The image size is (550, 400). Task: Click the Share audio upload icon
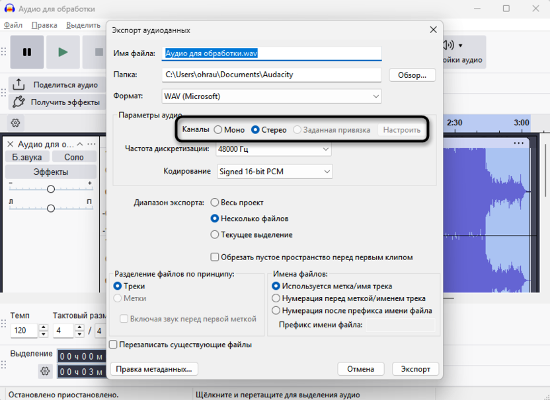click(x=19, y=84)
